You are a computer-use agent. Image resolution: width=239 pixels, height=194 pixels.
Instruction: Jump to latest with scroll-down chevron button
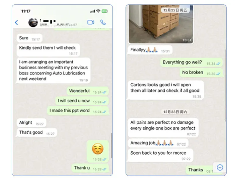[x=220, y=168]
